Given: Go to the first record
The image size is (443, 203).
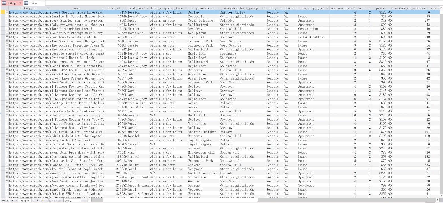Looking at the screenshot, I should click(12, 200).
